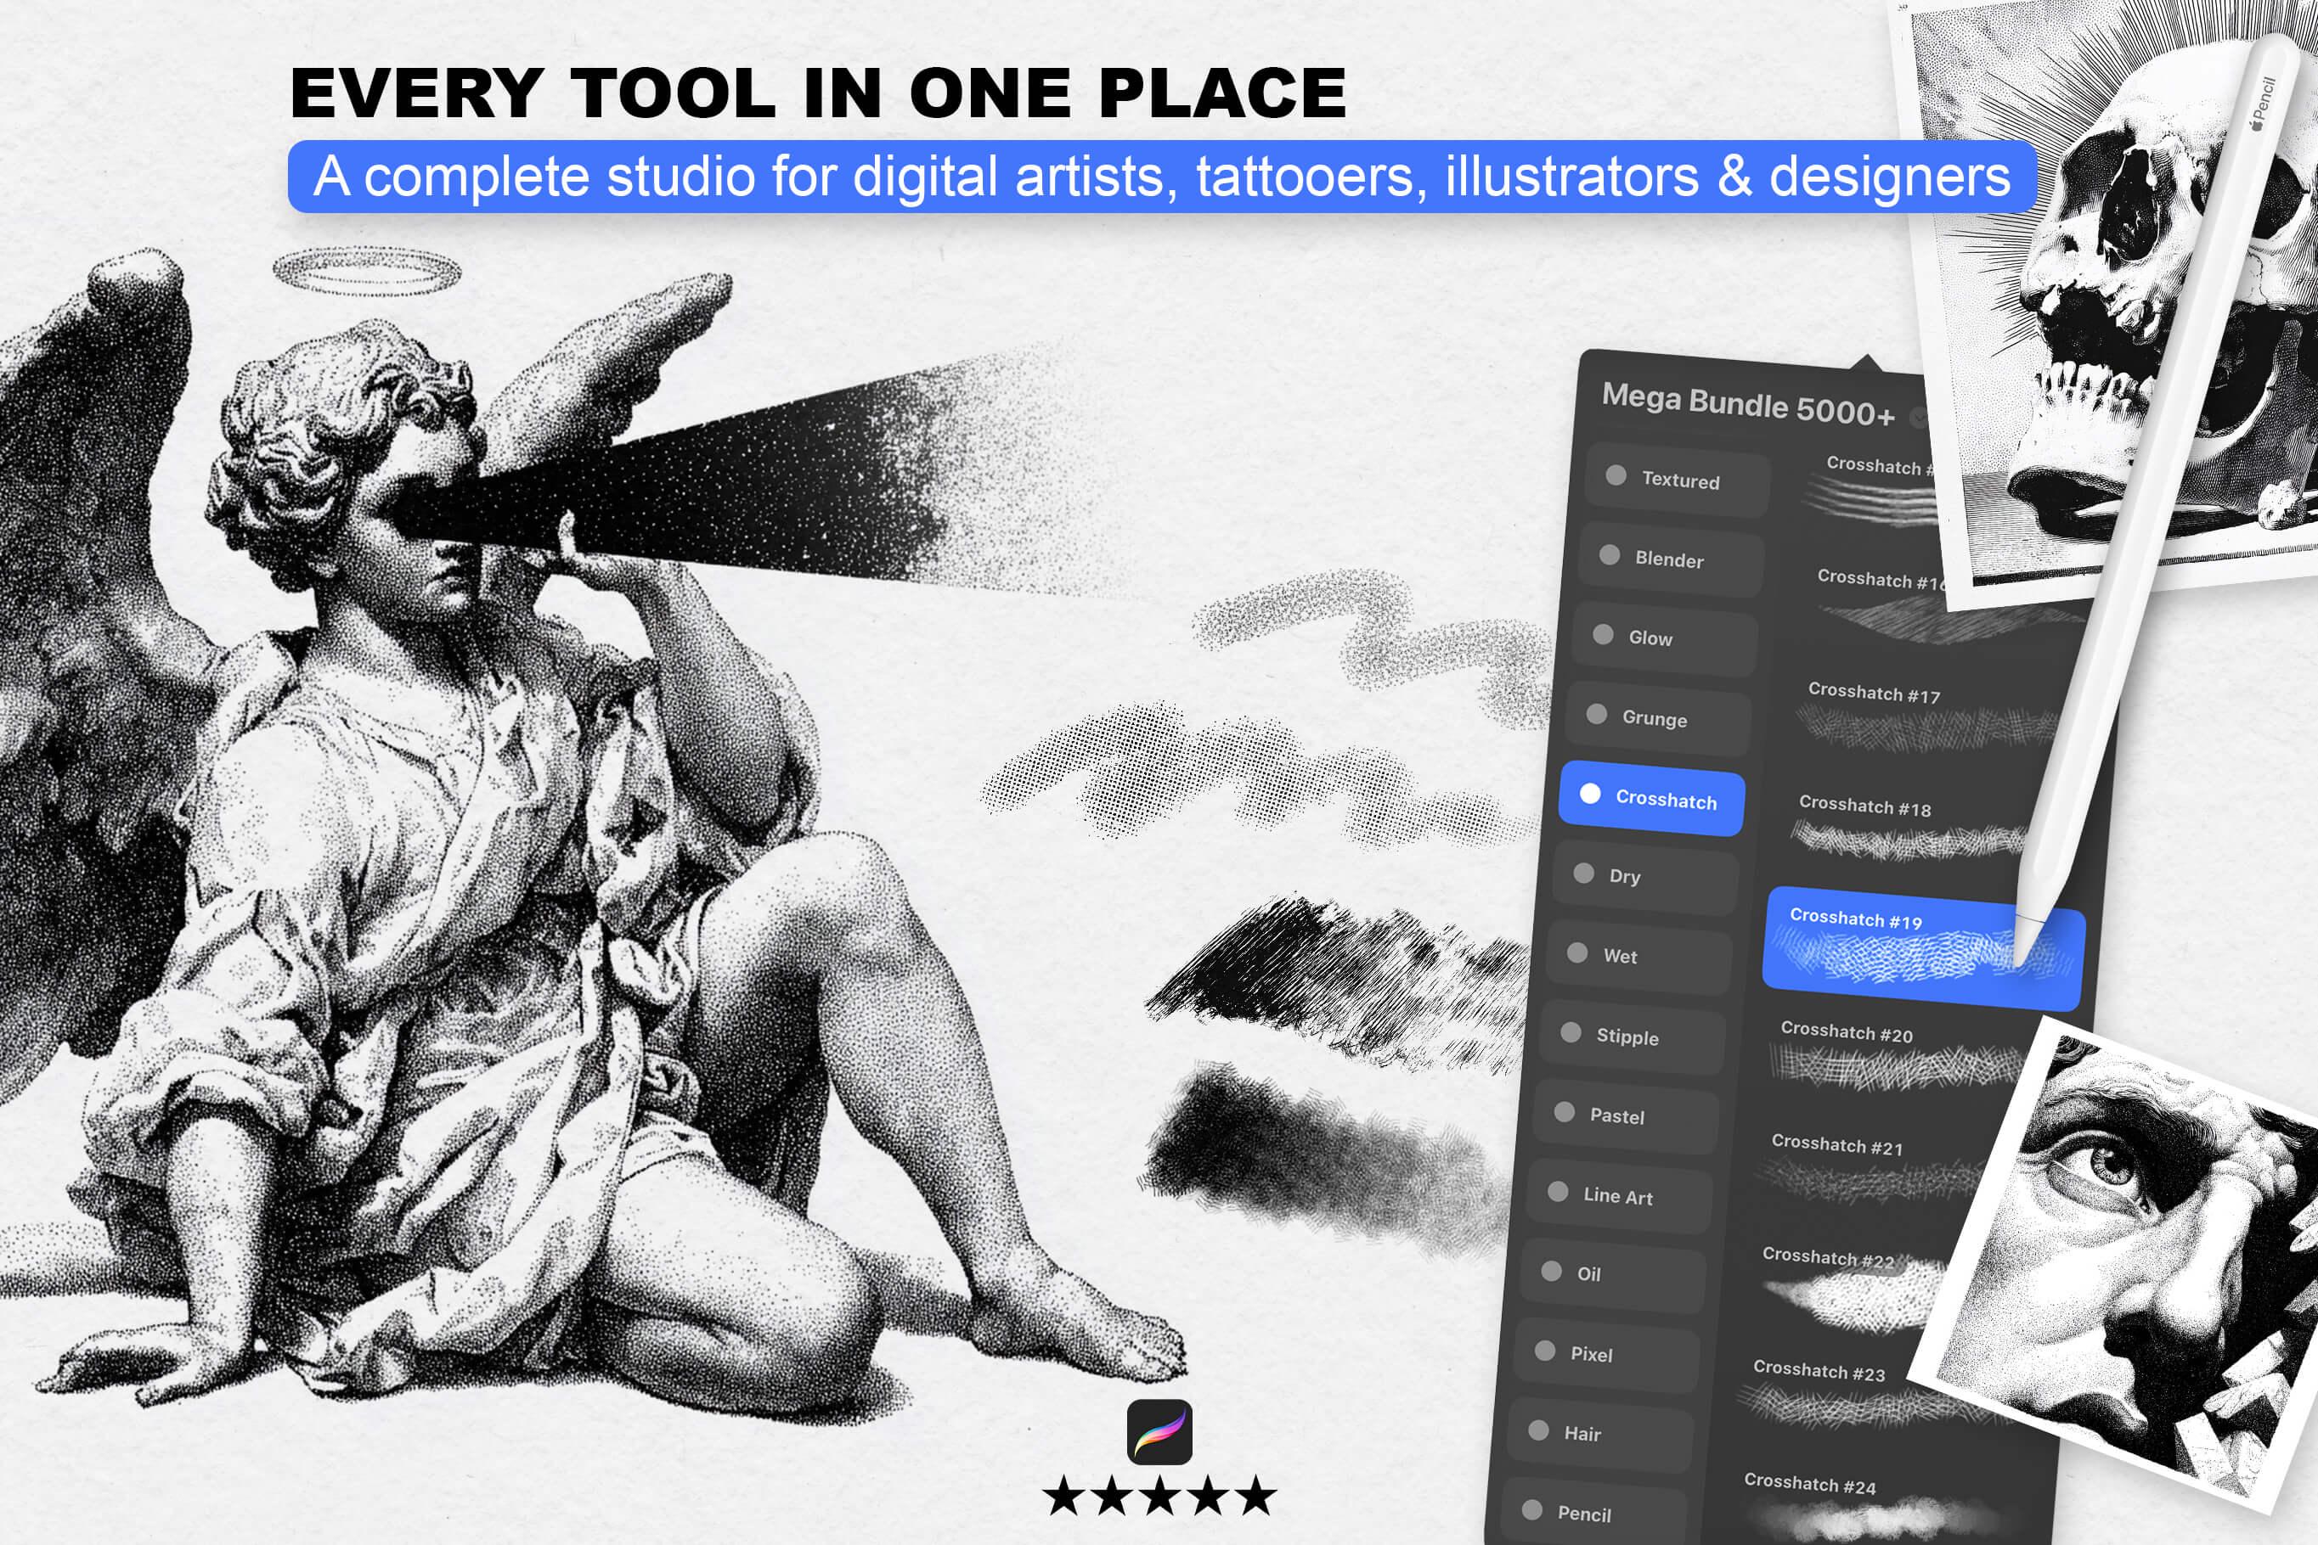Open the Stipple brush set

(x=1632, y=1036)
